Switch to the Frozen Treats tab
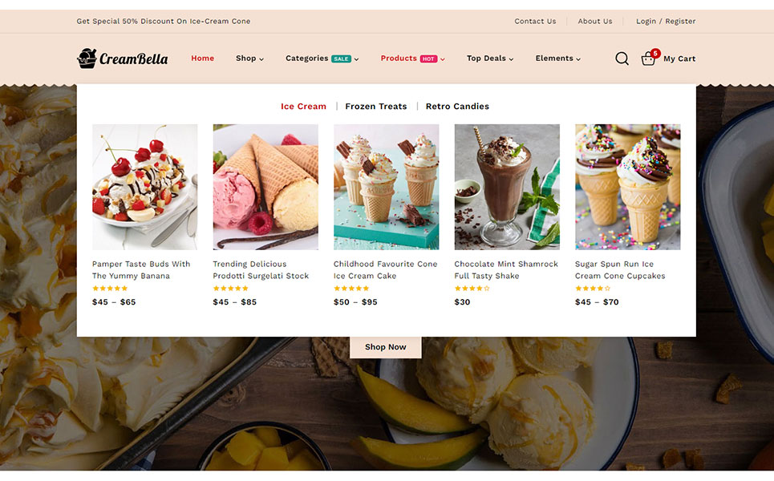Screen dimensions: 774x481 click(376, 106)
